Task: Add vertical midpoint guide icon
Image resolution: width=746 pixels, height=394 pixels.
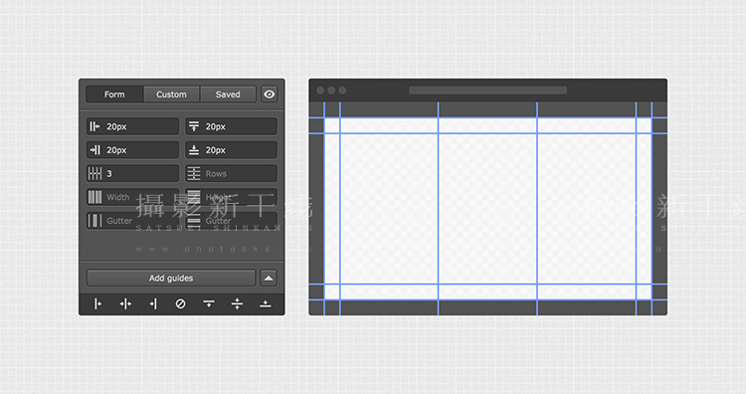Action: pyautogui.click(x=125, y=303)
